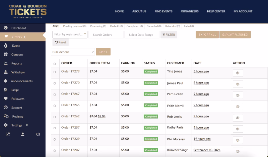
Task: Open the Find Events menu item
Action: [163, 11]
